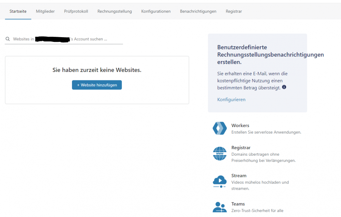Image resolution: width=341 pixels, height=217 pixels.
Task: Open the Mitglieder tab
Action: pyautogui.click(x=45, y=11)
